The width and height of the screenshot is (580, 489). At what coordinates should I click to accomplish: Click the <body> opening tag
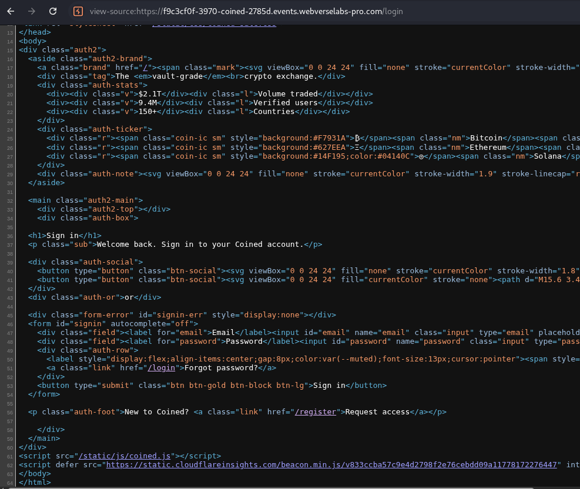point(32,41)
